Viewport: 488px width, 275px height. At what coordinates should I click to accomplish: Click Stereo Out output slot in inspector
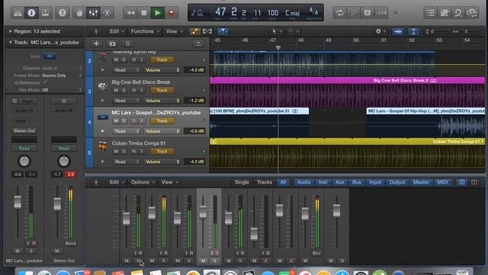tap(24, 131)
